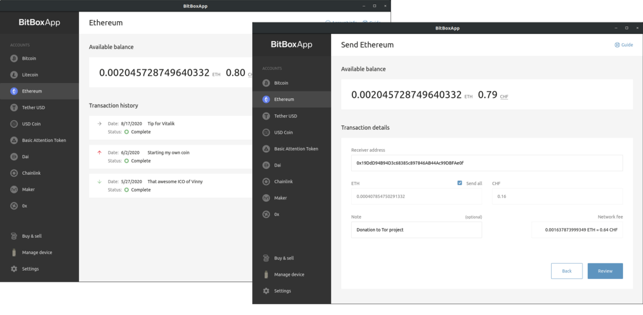The image size is (643, 315).
Task: Click 0x icon in back window sidebar
Action: (x=14, y=206)
